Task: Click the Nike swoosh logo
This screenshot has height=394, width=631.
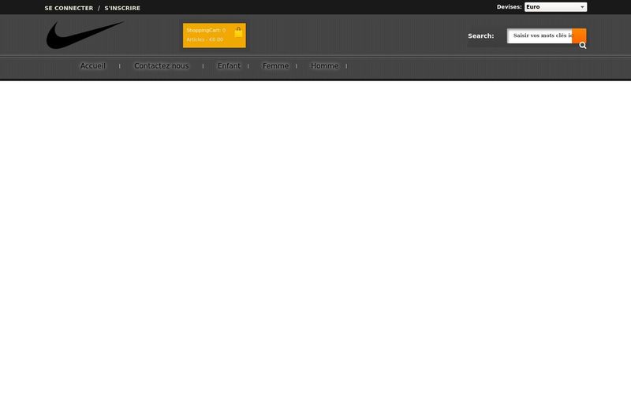Action: pos(84,35)
